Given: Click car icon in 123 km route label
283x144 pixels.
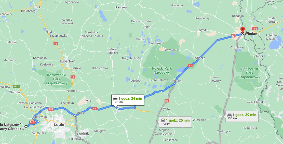Looking at the screenshot, I should coord(163,120).
